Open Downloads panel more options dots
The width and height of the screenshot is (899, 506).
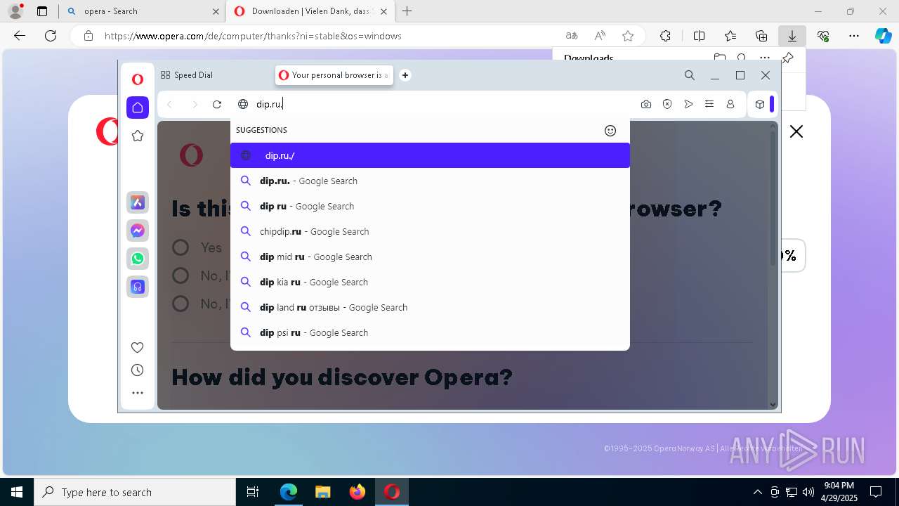click(x=765, y=58)
